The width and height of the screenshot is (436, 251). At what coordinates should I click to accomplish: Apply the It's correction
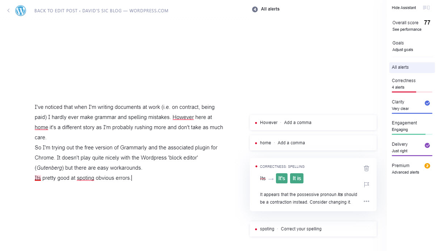(x=282, y=178)
